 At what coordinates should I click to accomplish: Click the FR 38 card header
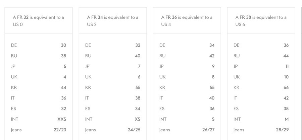coord(261,21)
